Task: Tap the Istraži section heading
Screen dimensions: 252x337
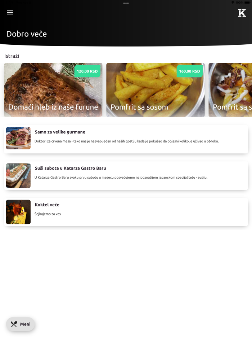Action: (x=12, y=56)
